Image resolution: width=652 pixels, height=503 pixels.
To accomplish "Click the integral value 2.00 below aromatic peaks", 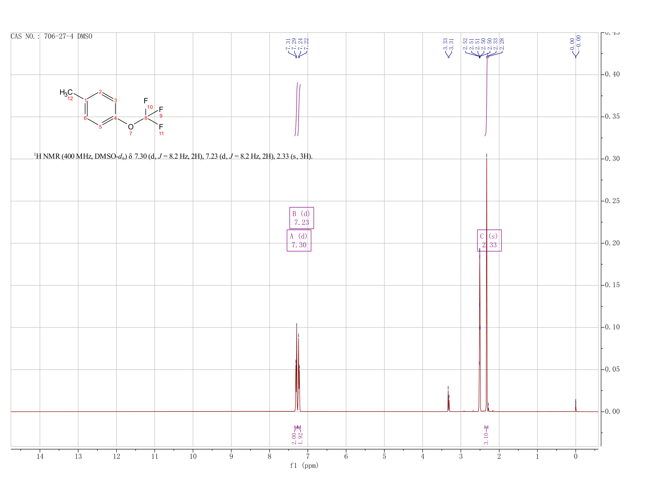I will coord(294,438).
